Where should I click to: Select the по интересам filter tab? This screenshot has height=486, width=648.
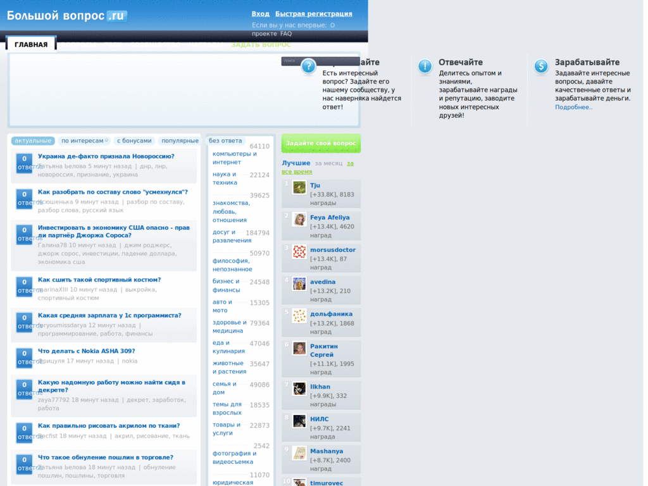(84, 141)
